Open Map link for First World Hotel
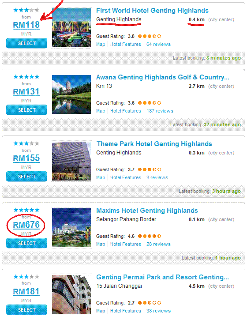Viewport: 247px width, 316px height. coord(101,44)
